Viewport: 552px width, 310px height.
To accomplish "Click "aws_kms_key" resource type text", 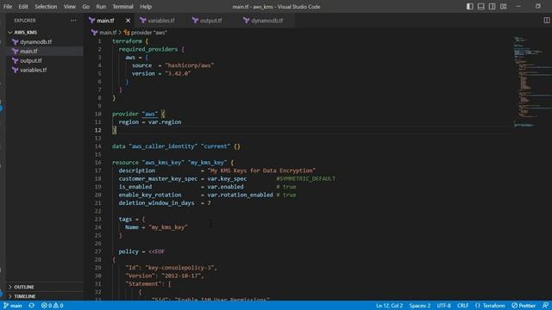I will click(163, 163).
